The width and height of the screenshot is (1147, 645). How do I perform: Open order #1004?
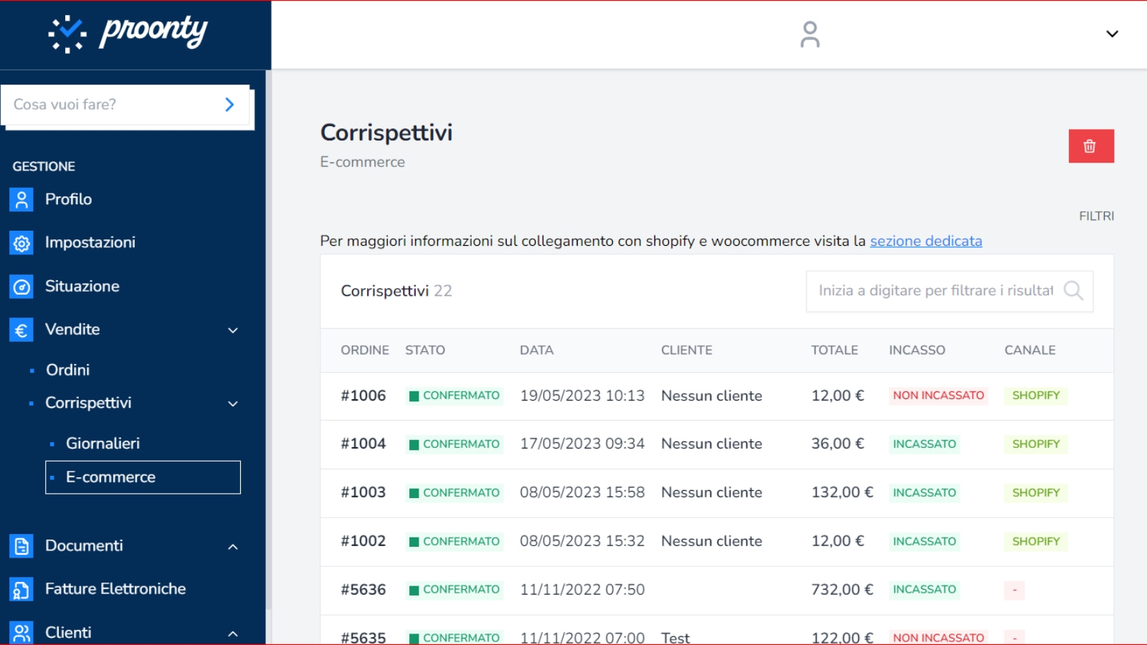point(363,444)
